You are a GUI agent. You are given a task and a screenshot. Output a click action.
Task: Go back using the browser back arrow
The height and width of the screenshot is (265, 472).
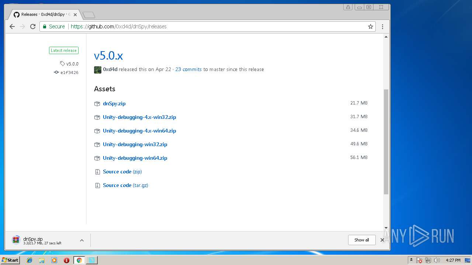[x=12, y=26]
